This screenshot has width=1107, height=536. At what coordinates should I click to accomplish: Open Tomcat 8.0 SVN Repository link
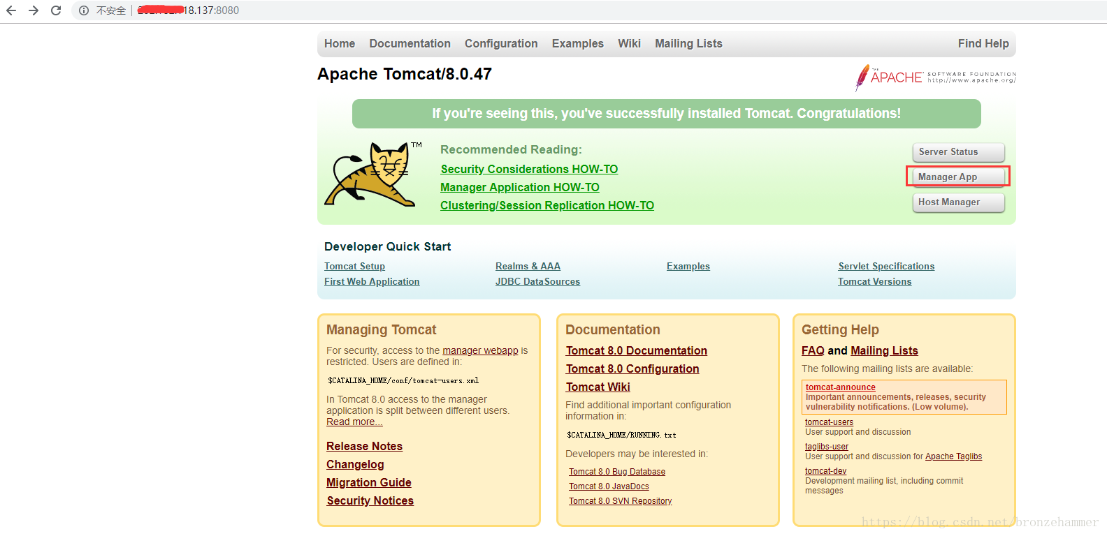[620, 501]
